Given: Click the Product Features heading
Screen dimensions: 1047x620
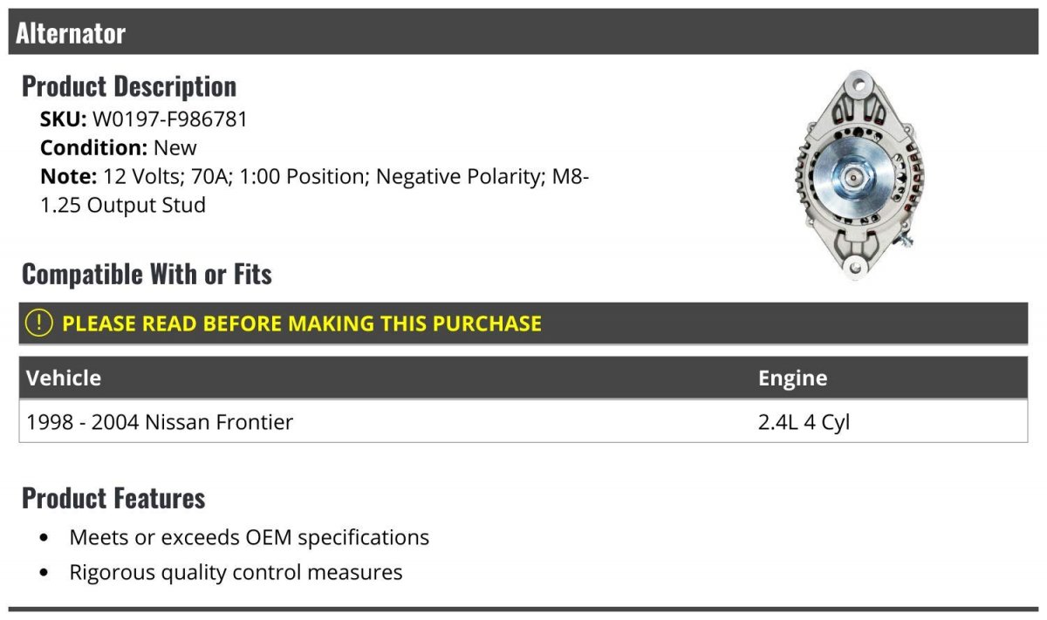Looking at the screenshot, I should pyautogui.click(x=113, y=498).
